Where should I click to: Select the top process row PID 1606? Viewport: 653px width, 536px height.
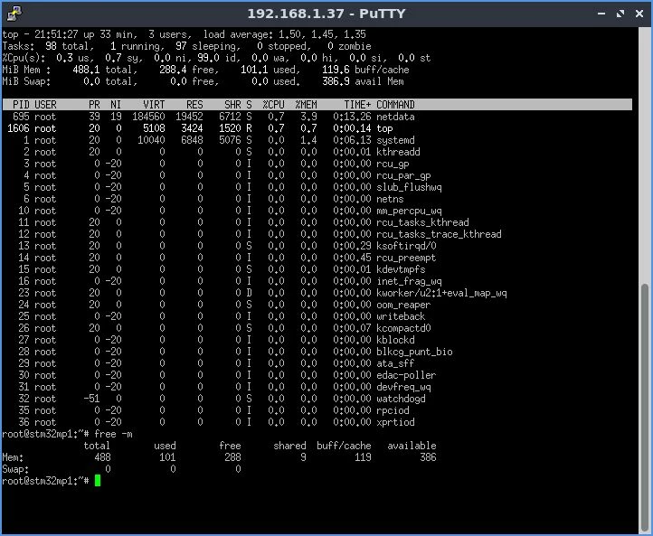317,128
